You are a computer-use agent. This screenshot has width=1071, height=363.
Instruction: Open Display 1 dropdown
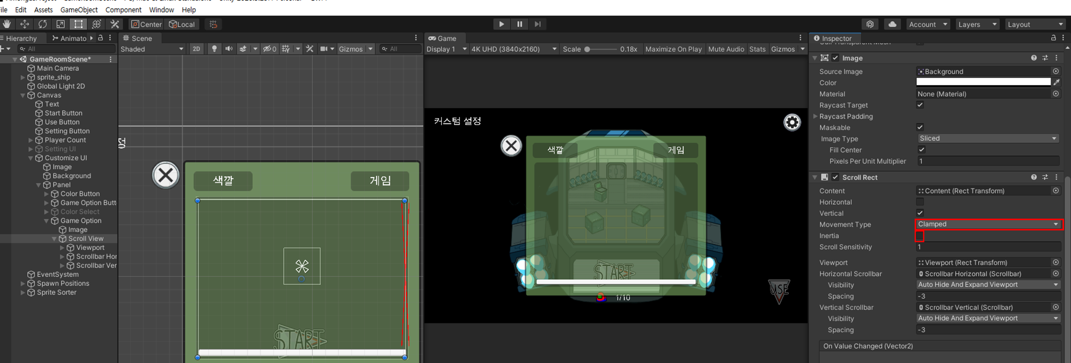pos(447,49)
